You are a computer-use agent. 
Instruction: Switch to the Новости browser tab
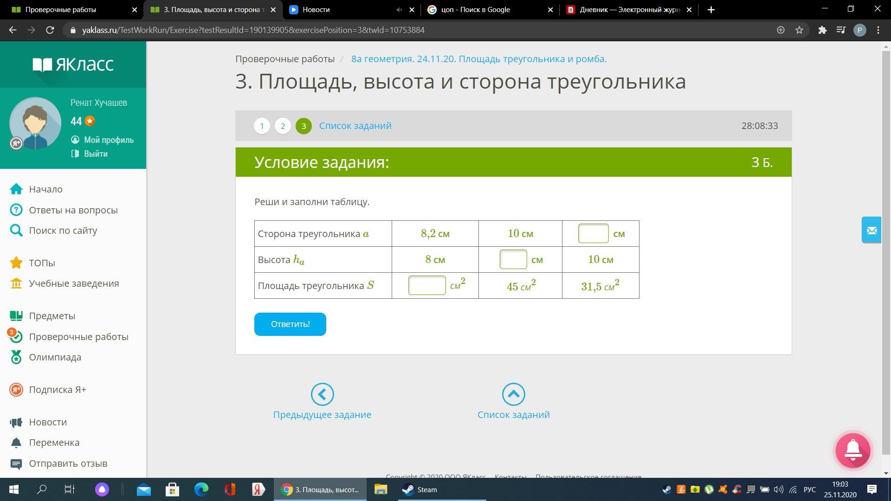343,10
